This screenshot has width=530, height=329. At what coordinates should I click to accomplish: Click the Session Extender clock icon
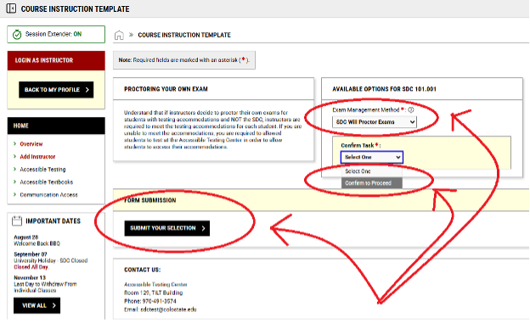[x=17, y=35]
